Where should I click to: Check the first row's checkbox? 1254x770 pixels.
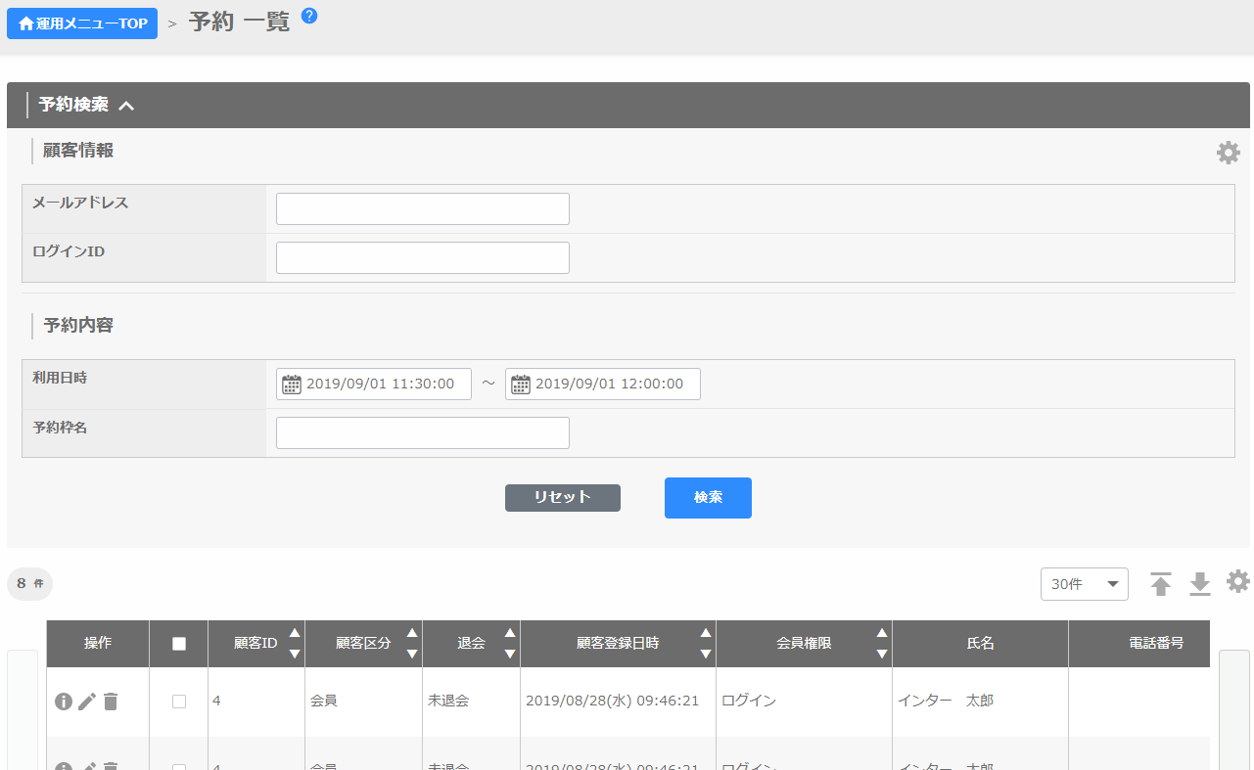pos(178,702)
